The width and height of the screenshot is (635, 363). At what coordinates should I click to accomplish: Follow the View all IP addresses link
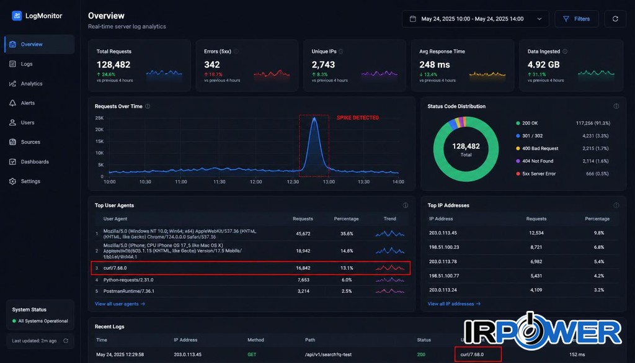tap(454, 303)
